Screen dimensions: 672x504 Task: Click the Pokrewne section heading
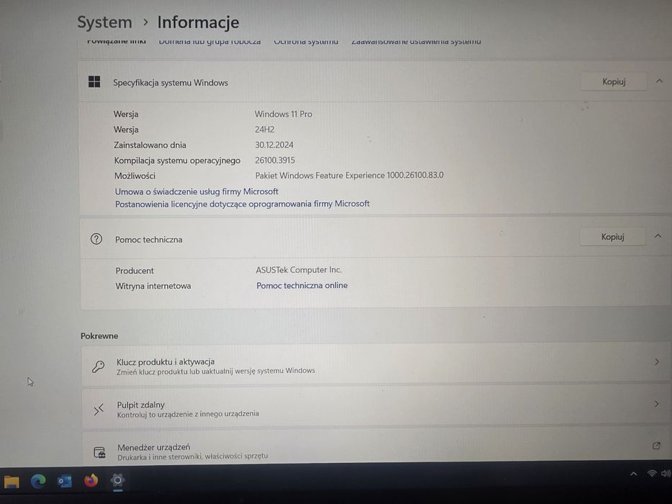click(99, 336)
